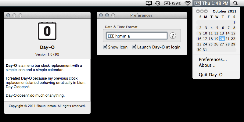Open the Time Machine menu bar icon

click(x=158, y=3)
